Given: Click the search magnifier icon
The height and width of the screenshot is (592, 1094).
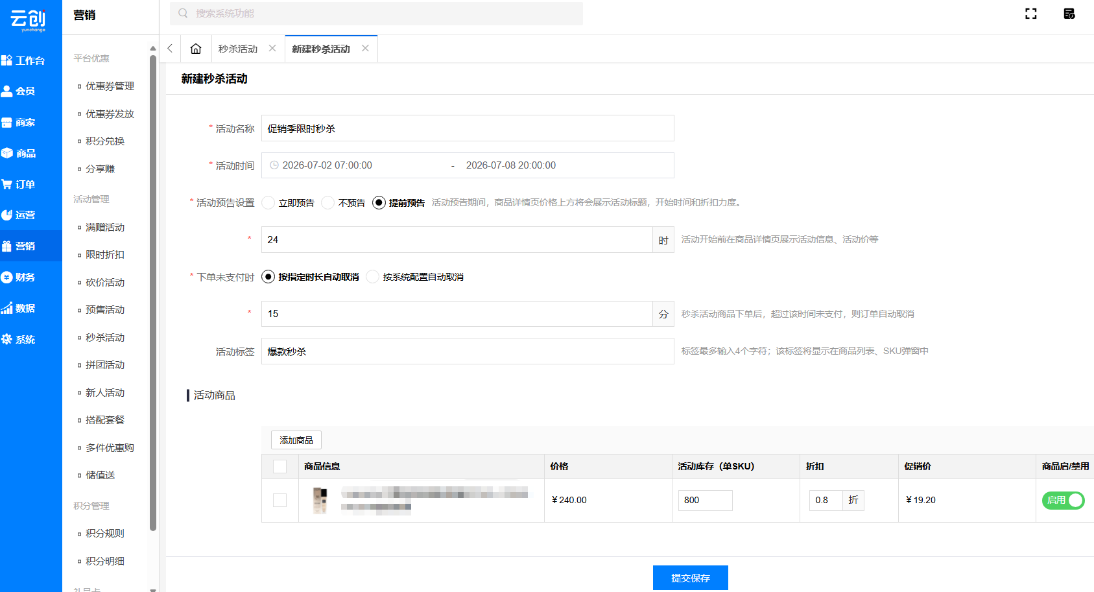Looking at the screenshot, I should click(x=183, y=13).
